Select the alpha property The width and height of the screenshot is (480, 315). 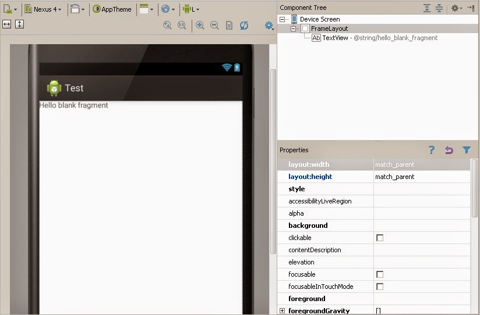tap(296, 213)
